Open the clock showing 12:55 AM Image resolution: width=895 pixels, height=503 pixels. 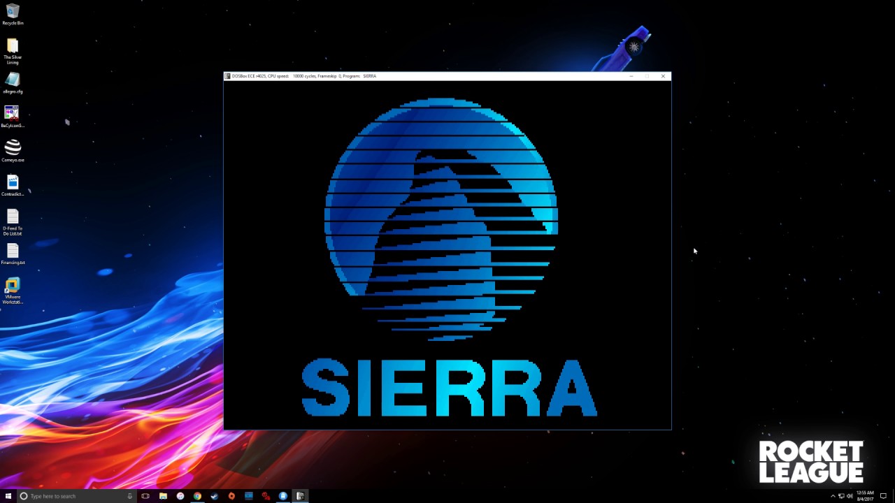point(865,496)
